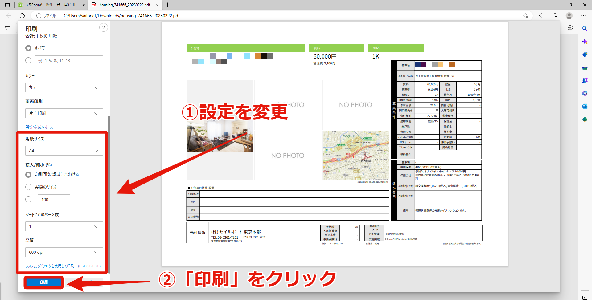Open the Settings and more ellipsis menu

point(583,16)
